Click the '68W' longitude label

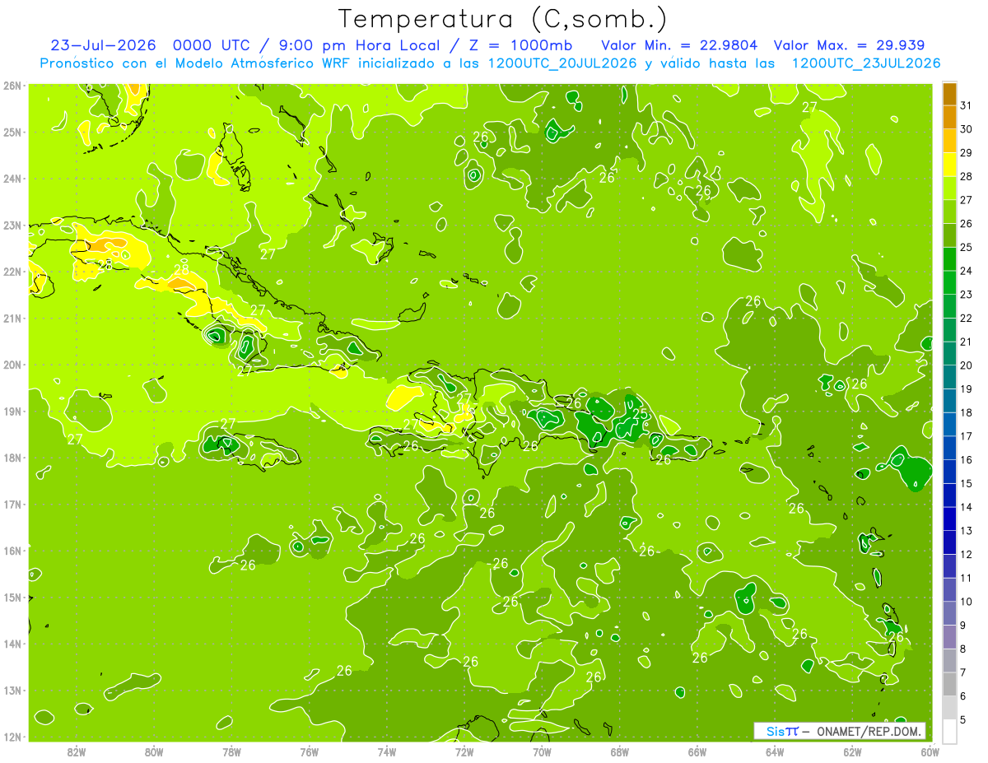[x=620, y=751]
